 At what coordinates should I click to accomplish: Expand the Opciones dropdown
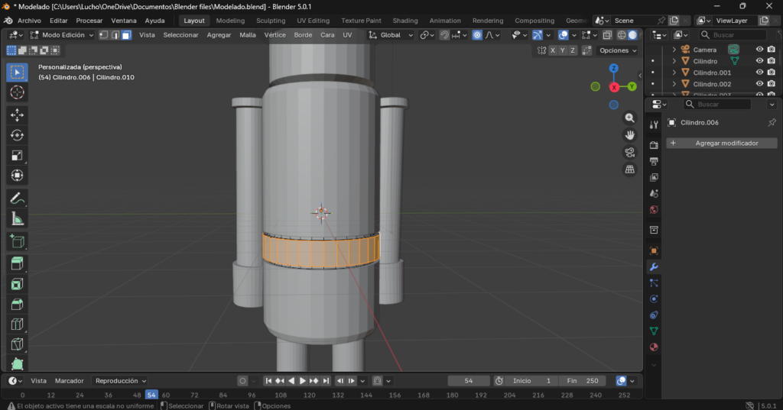click(x=617, y=50)
